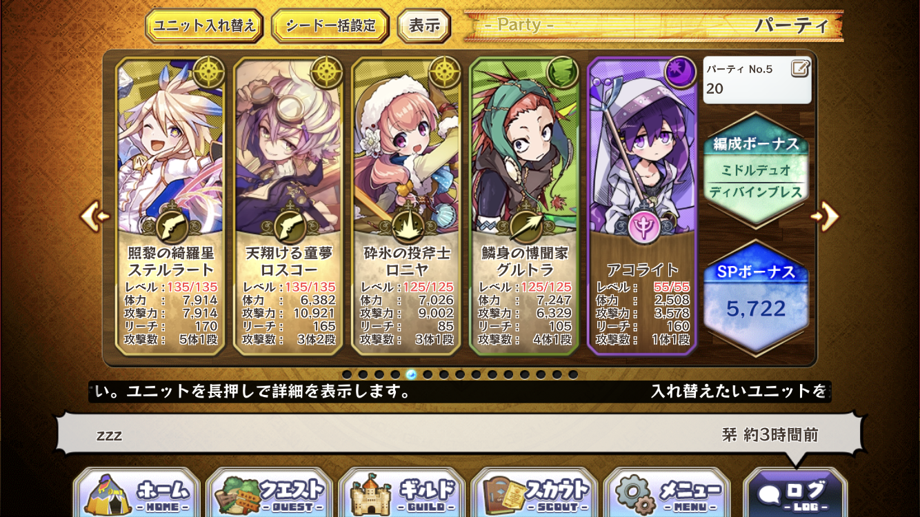Open the ホーム HOME tab
Viewport: 920px width, 517px height.
137,494
